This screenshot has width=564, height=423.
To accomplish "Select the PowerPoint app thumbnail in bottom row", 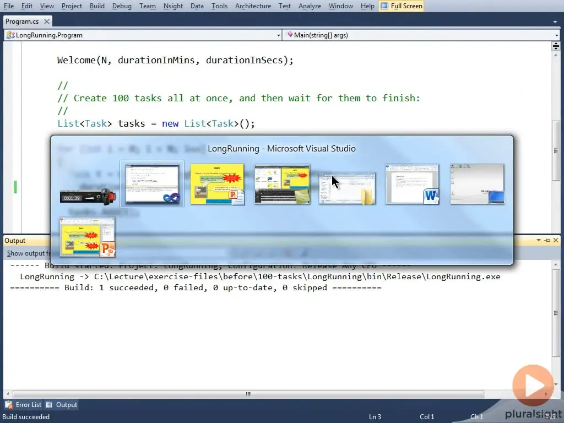I will pos(88,237).
